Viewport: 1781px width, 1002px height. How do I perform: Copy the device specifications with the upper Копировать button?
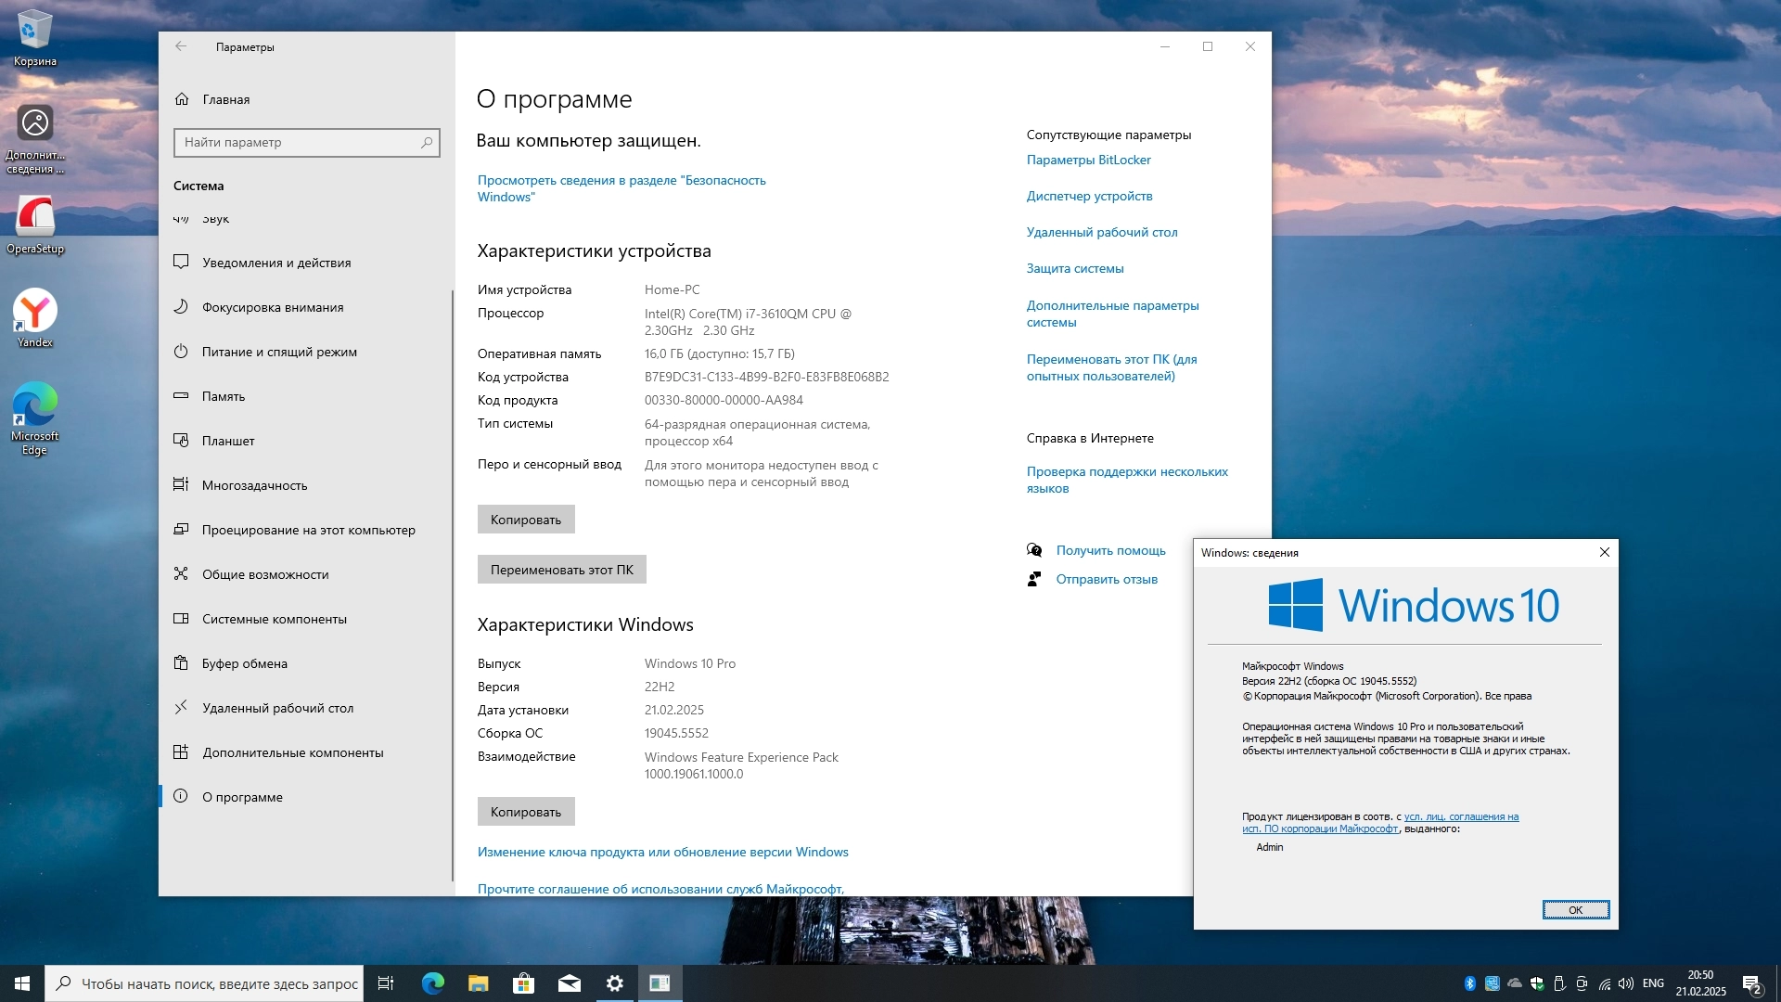[525, 520]
